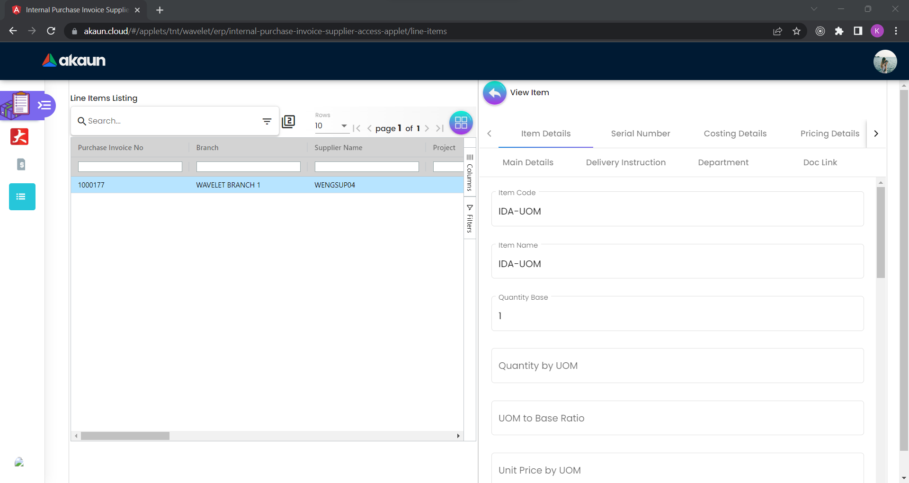Click the Purchase Invoice No filter field
909x483 pixels.
[x=130, y=167]
